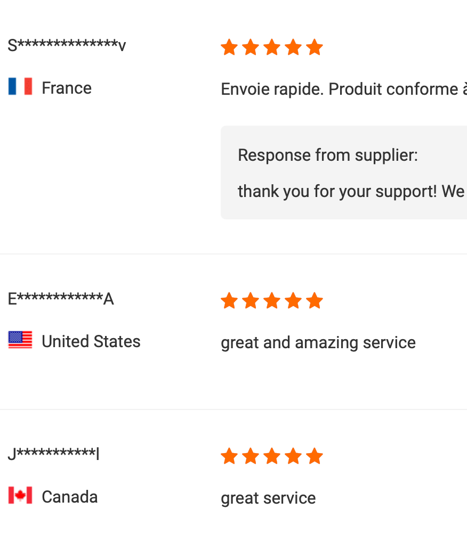Click the 'great service' review text
467x542 pixels.
(268, 498)
